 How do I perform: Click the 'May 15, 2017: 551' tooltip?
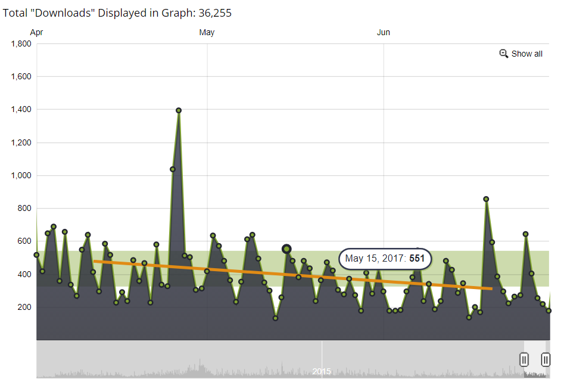tap(385, 259)
